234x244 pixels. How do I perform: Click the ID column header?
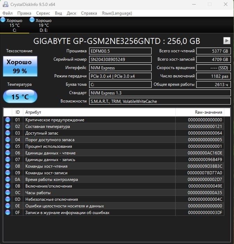pos(17,112)
